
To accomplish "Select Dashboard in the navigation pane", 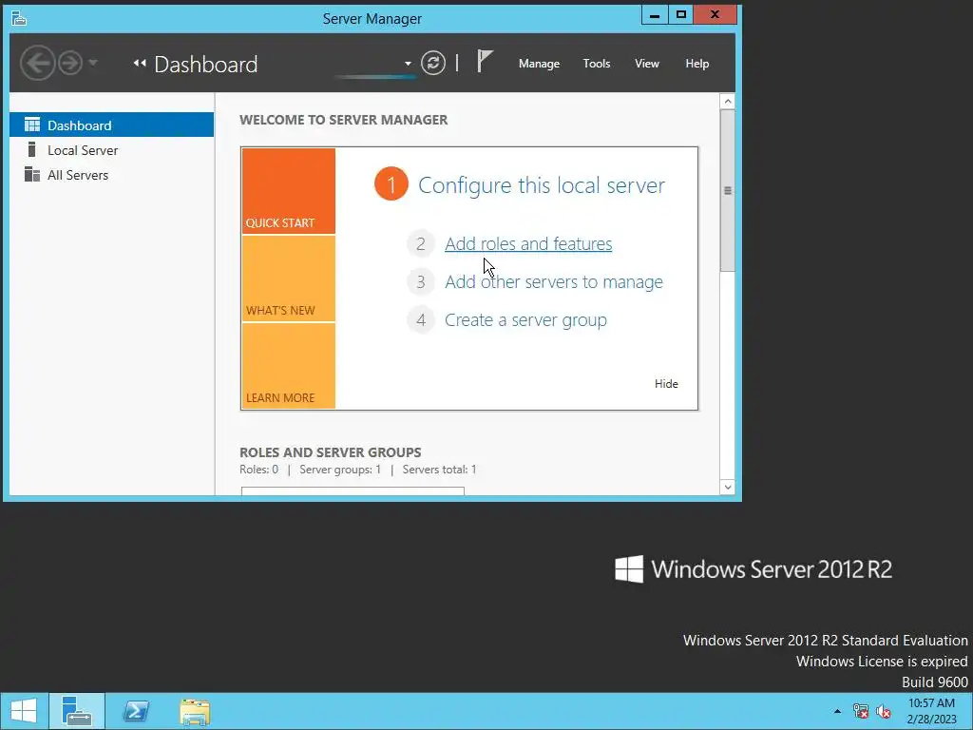I will [112, 125].
